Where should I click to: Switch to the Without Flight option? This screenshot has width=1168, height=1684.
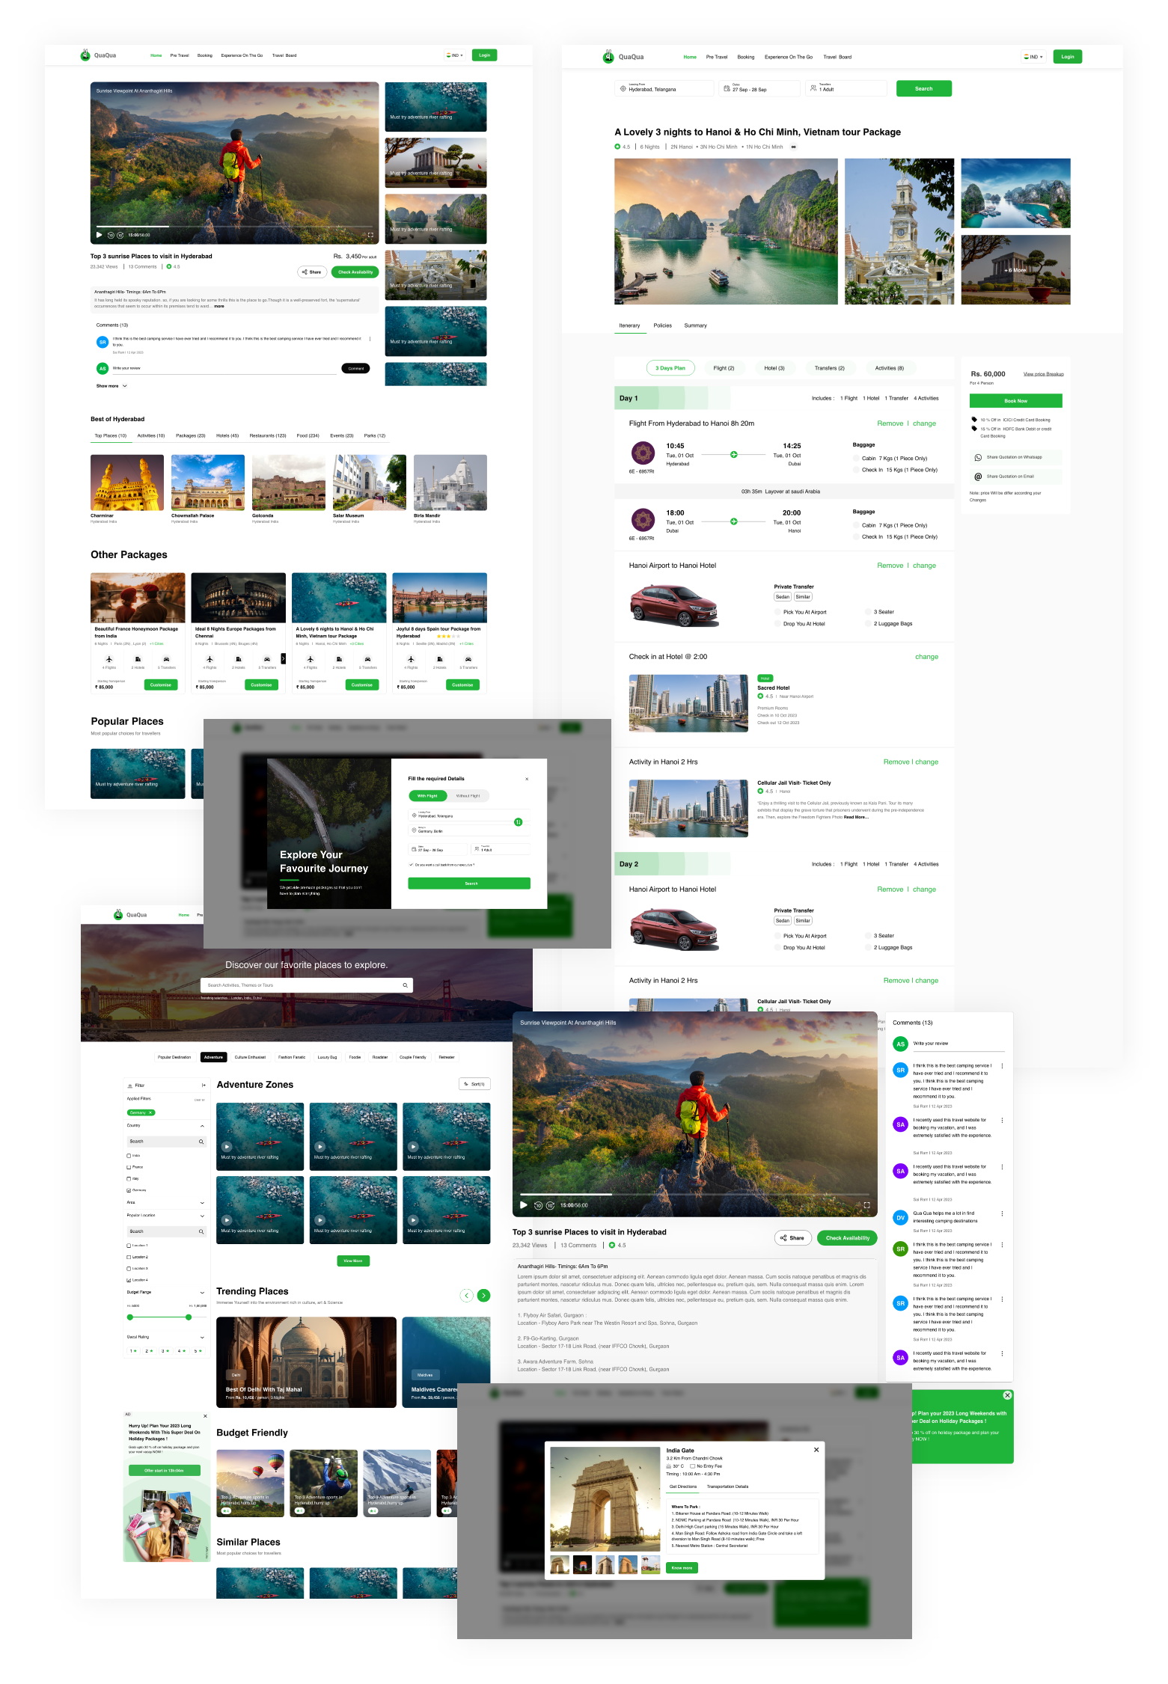click(468, 796)
